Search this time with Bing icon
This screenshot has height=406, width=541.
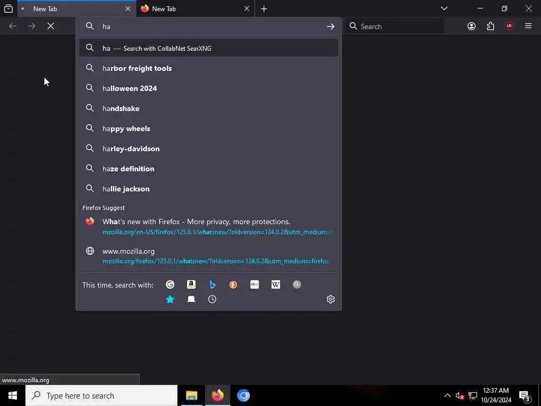[x=212, y=284]
